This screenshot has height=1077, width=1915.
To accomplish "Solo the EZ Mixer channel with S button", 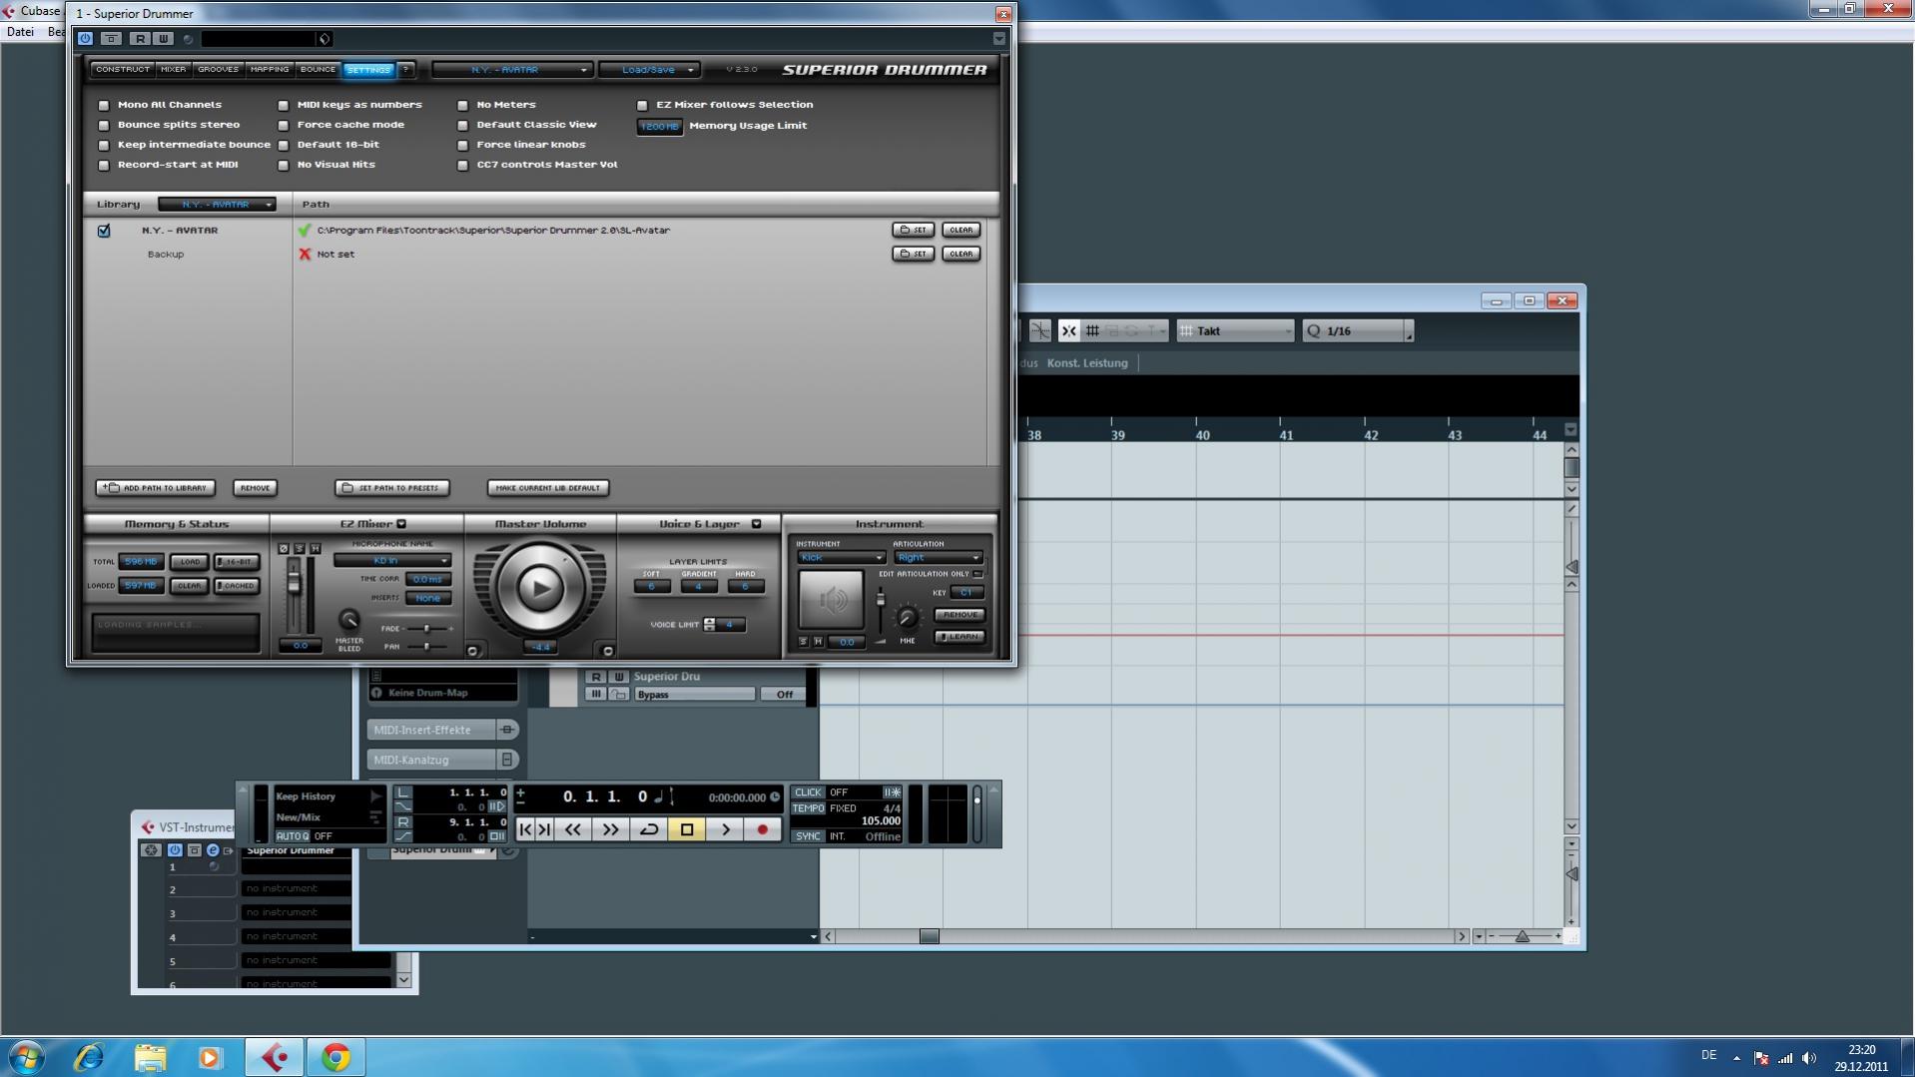I will pos(300,549).
